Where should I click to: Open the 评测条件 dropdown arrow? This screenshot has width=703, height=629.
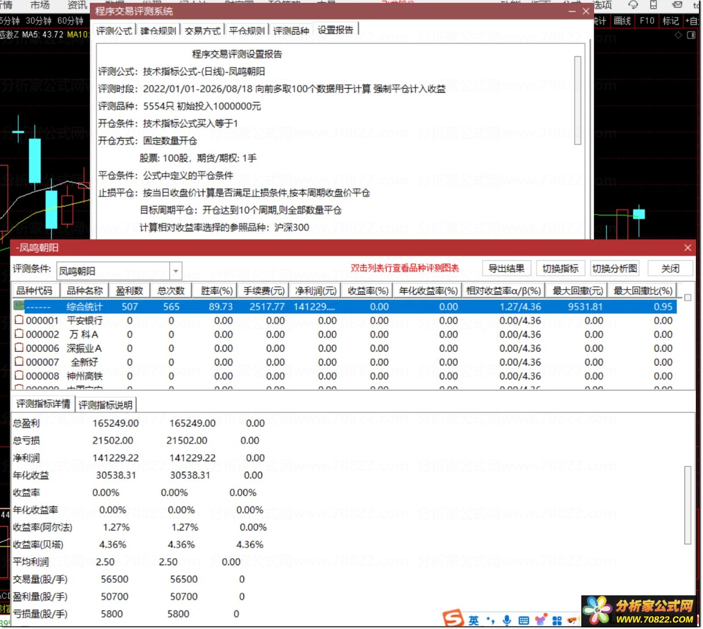point(176,271)
